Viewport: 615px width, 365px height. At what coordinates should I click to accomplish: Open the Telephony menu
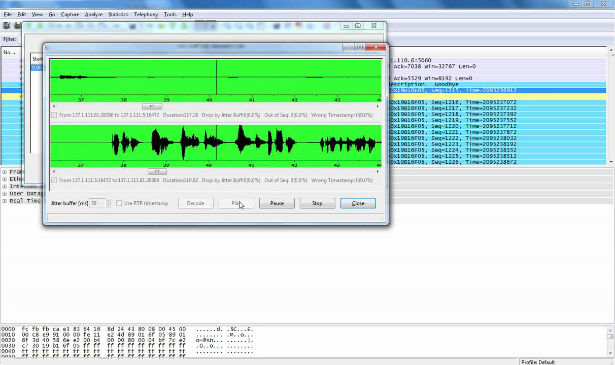[146, 15]
